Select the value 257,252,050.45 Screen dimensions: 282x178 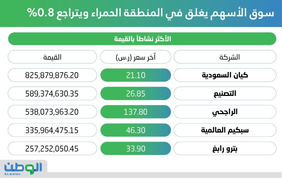tap(52, 148)
